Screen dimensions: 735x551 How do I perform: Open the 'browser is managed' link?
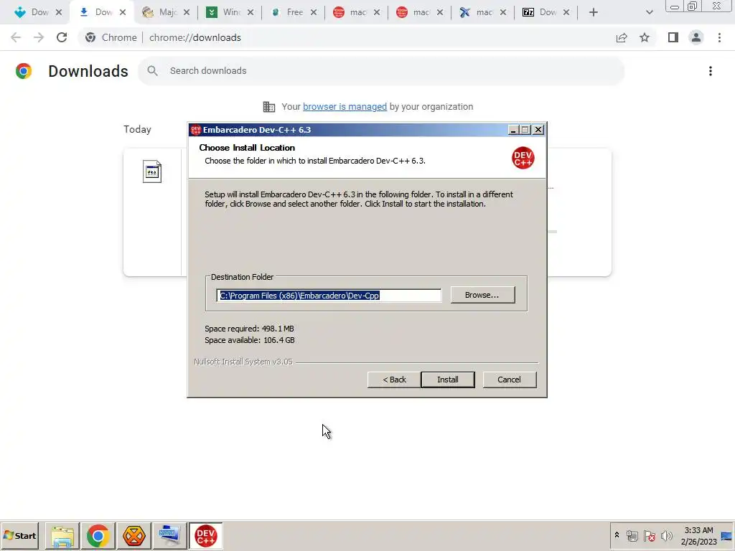point(345,107)
